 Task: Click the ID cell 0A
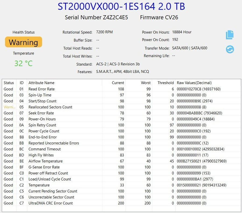[22, 125]
